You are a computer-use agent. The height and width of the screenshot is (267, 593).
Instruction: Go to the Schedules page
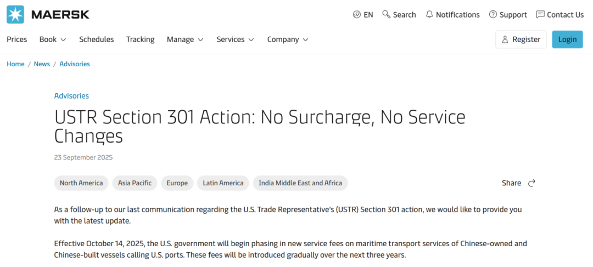(97, 39)
